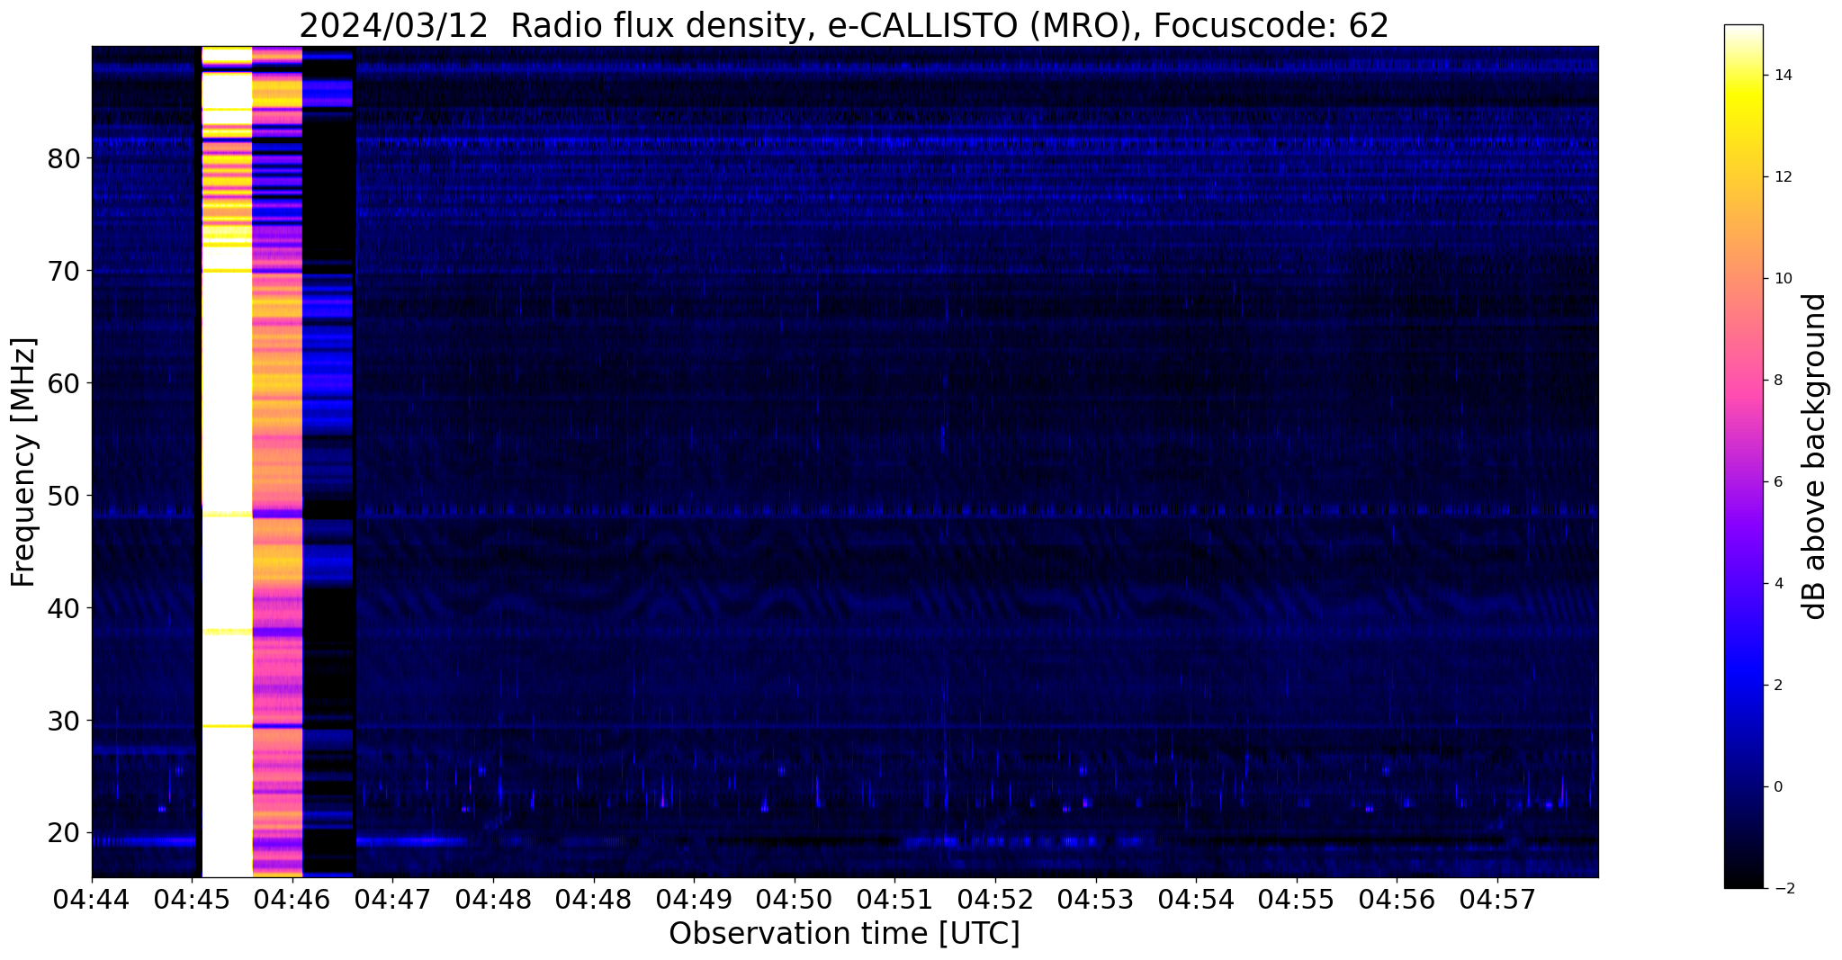This screenshot has height=960, width=1842.
Task: Click the 'Observation time [UTC]' x-axis label
Action: pos(844,934)
